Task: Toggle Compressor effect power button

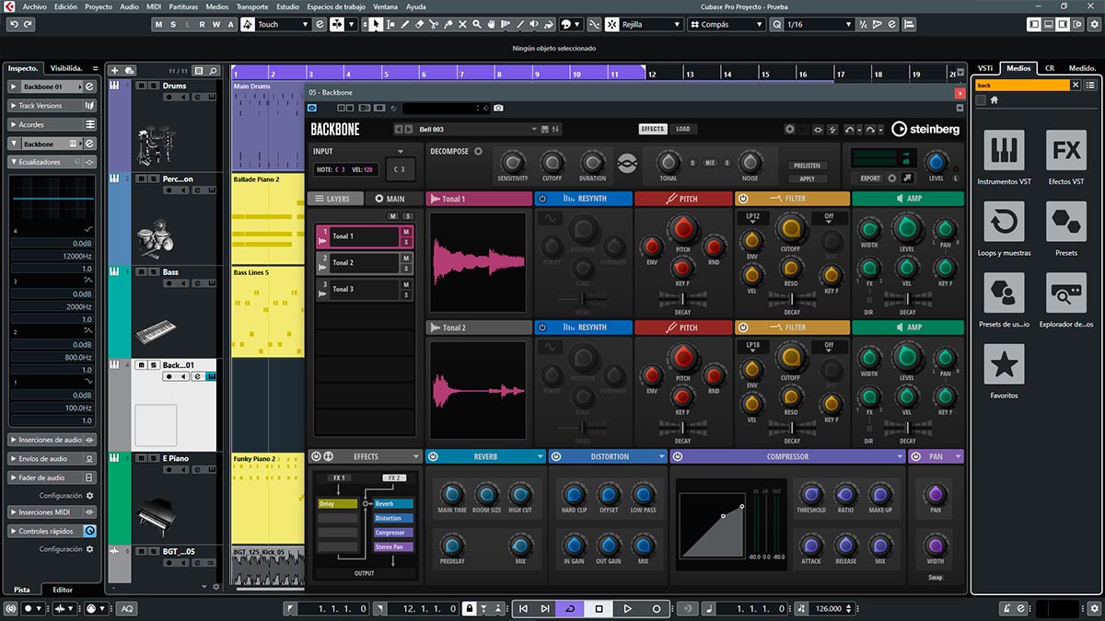Action: (x=677, y=456)
